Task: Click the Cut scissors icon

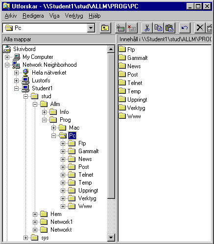Action: [147, 28]
